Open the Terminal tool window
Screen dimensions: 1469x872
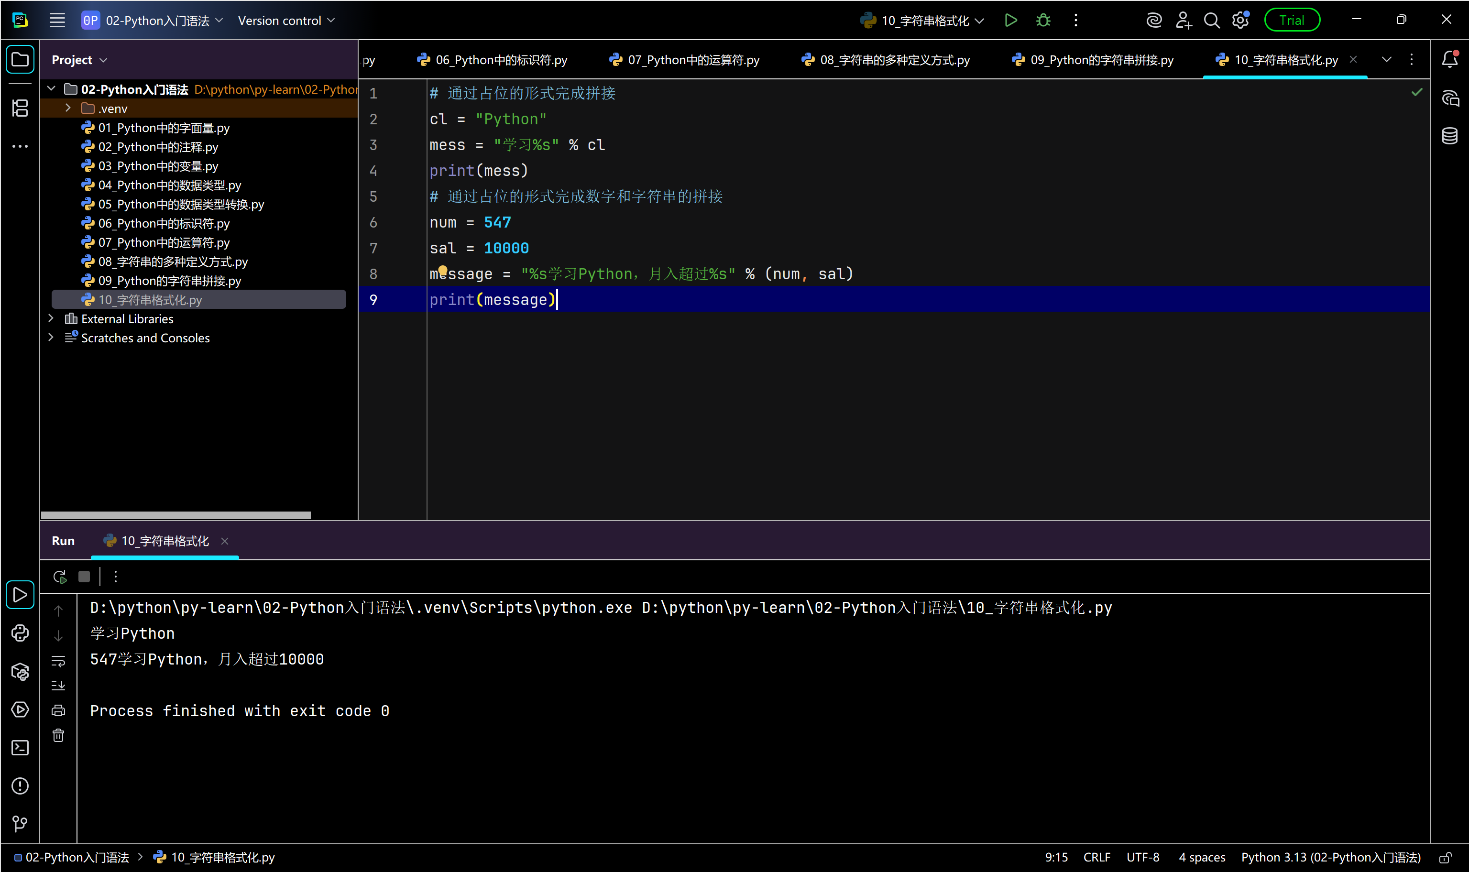tap(20, 747)
